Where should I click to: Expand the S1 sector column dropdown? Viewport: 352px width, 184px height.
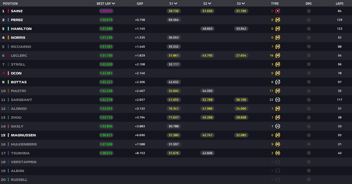(x=176, y=4)
